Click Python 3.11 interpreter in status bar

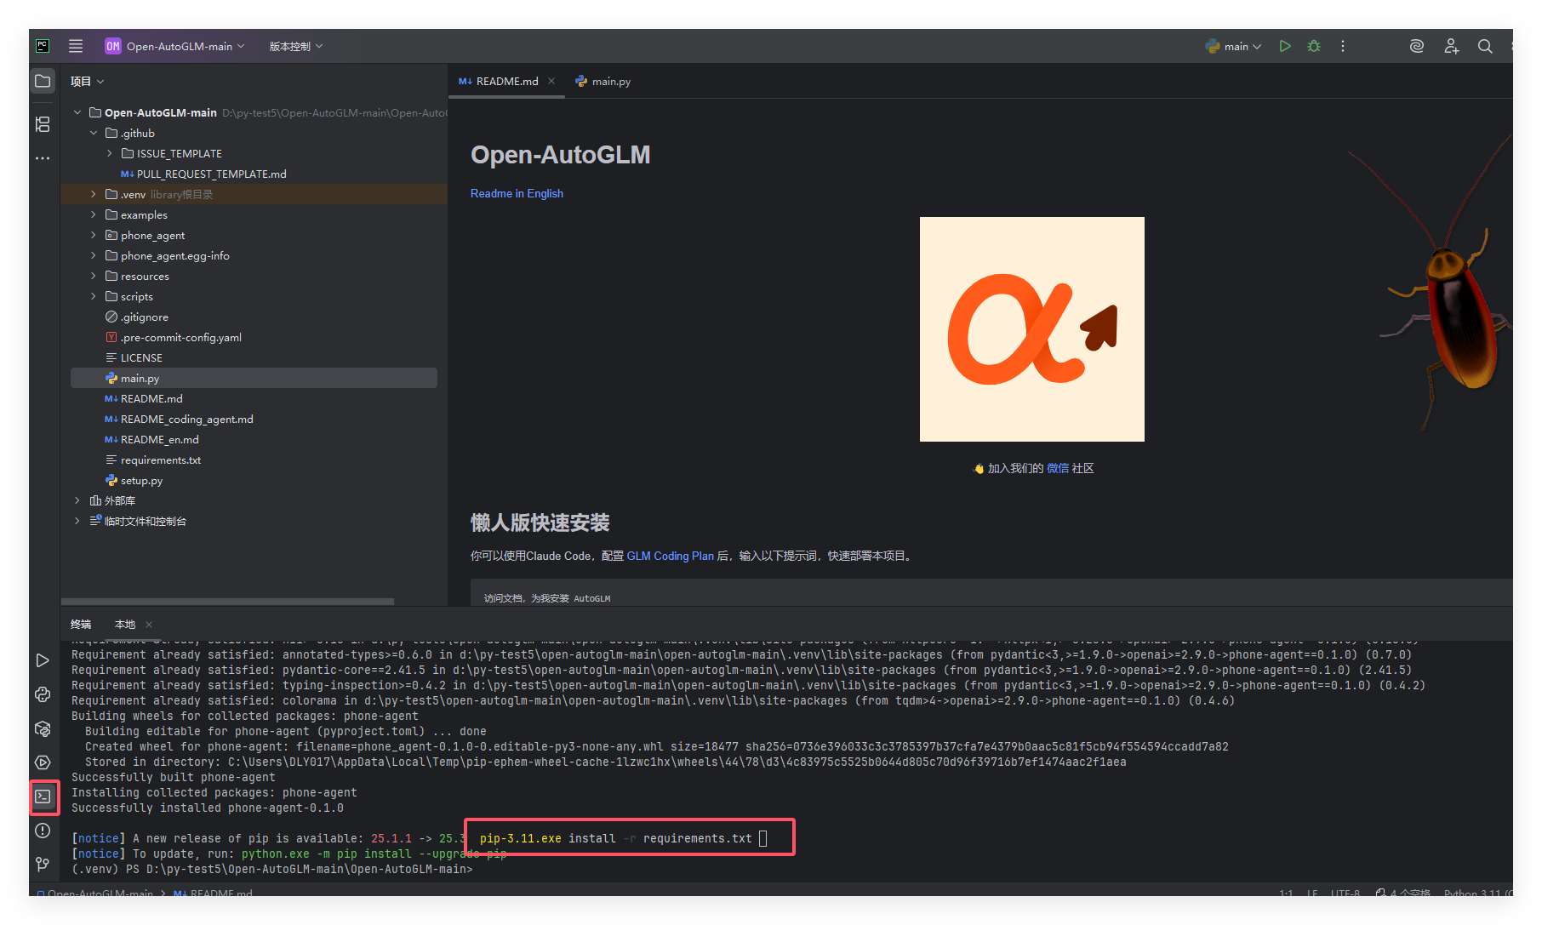click(1478, 894)
